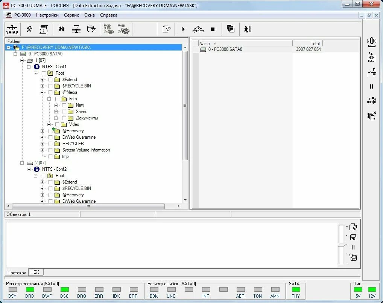Click the log settings gear document icon

click(x=353, y=227)
